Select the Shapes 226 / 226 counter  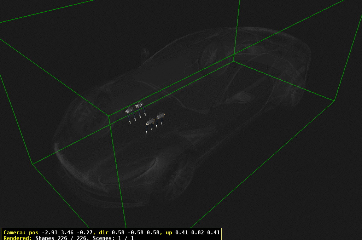pos(62,238)
